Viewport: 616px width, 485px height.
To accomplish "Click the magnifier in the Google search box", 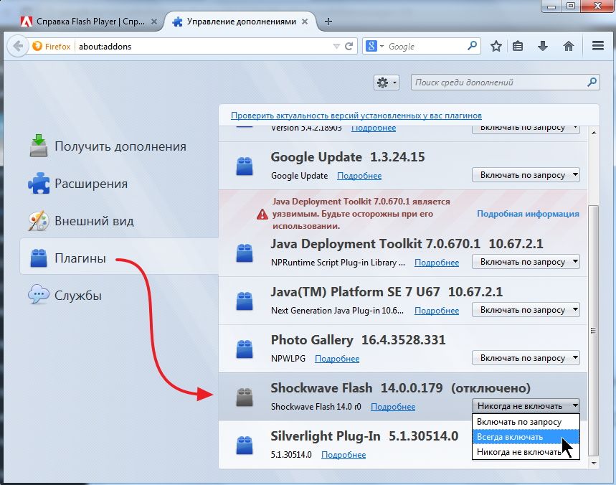I will pyautogui.click(x=472, y=46).
